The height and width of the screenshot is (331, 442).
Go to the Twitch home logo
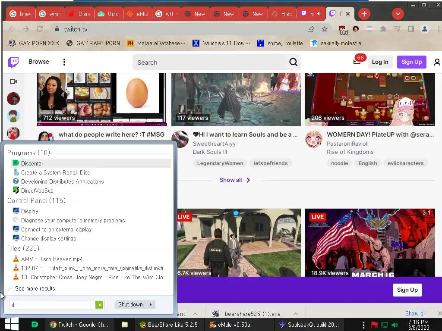(13, 62)
